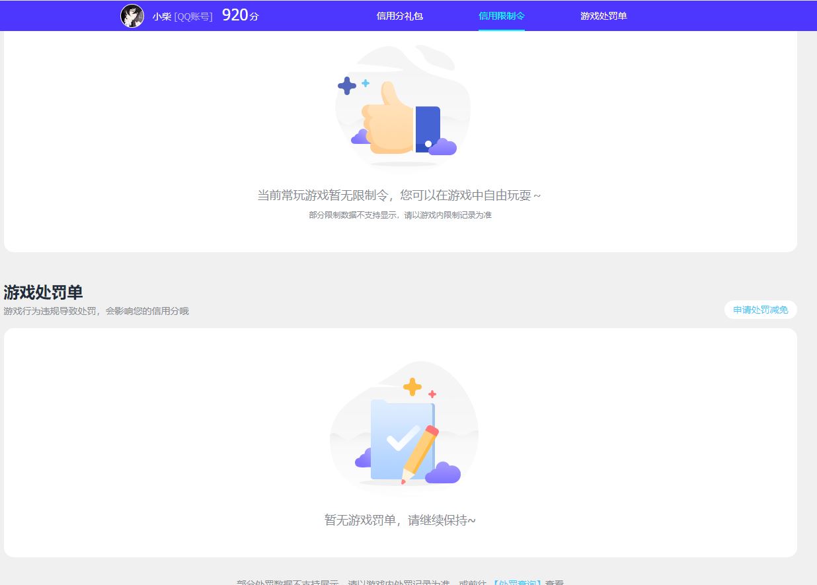Switch to the 游戏处罚单 tab
The width and height of the screenshot is (817, 585).
603,16
